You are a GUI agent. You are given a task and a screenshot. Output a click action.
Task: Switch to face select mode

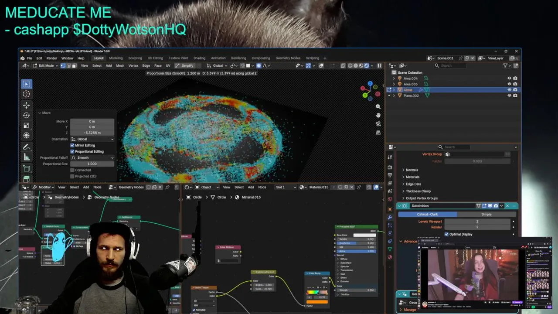74,66
